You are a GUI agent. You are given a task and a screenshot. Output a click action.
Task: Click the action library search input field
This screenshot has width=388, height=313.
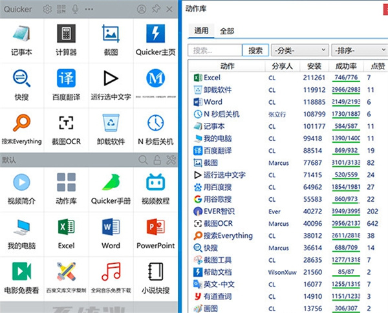[215, 50]
